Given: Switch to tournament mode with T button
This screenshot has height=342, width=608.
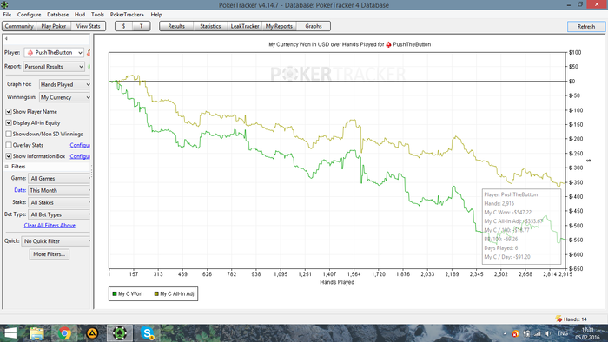Looking at the screenshot, I should 141,26.
